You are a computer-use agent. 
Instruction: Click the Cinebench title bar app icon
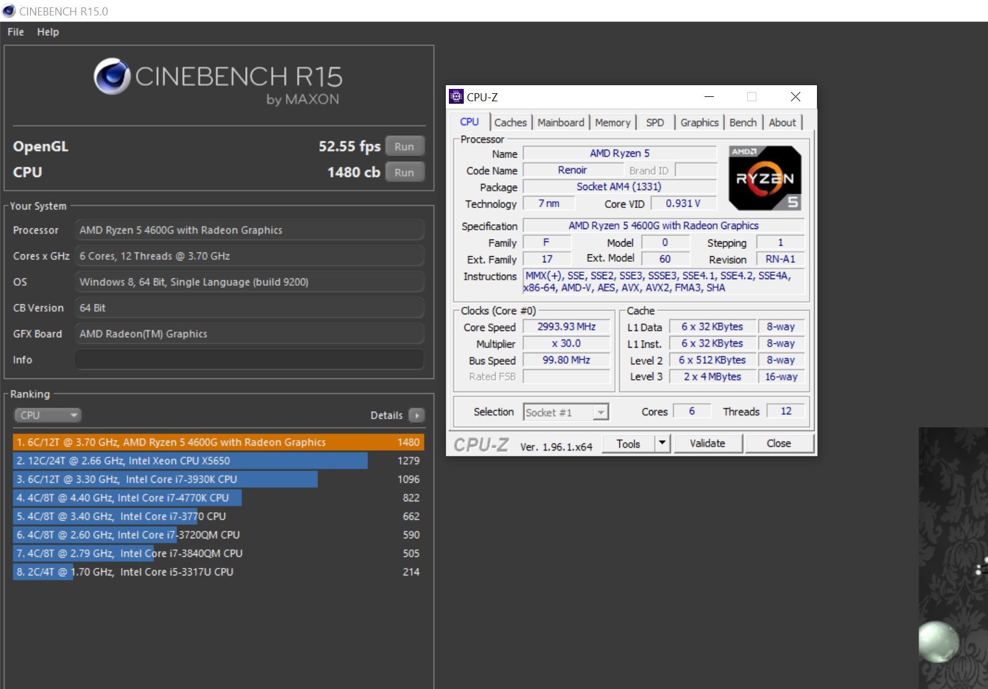9,11
